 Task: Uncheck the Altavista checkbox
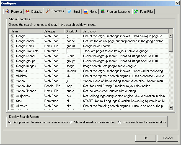point(12,106)
